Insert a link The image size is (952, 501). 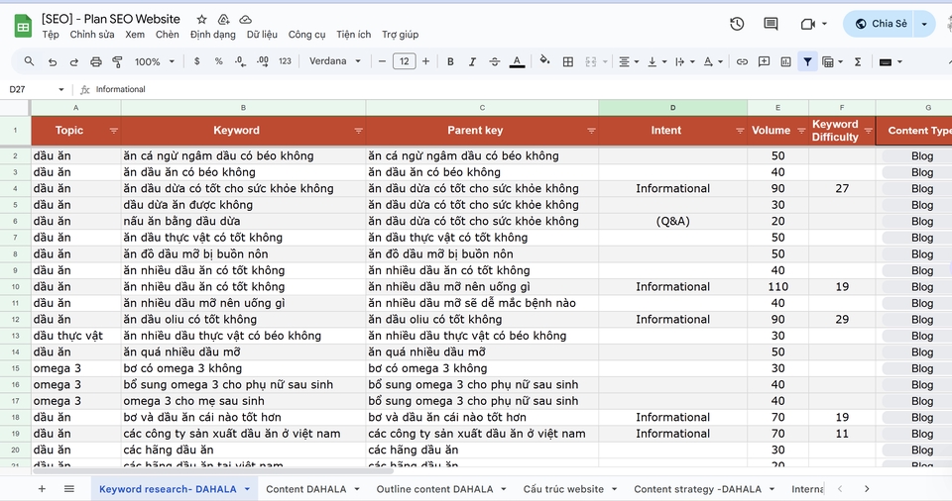pos(742,61)
